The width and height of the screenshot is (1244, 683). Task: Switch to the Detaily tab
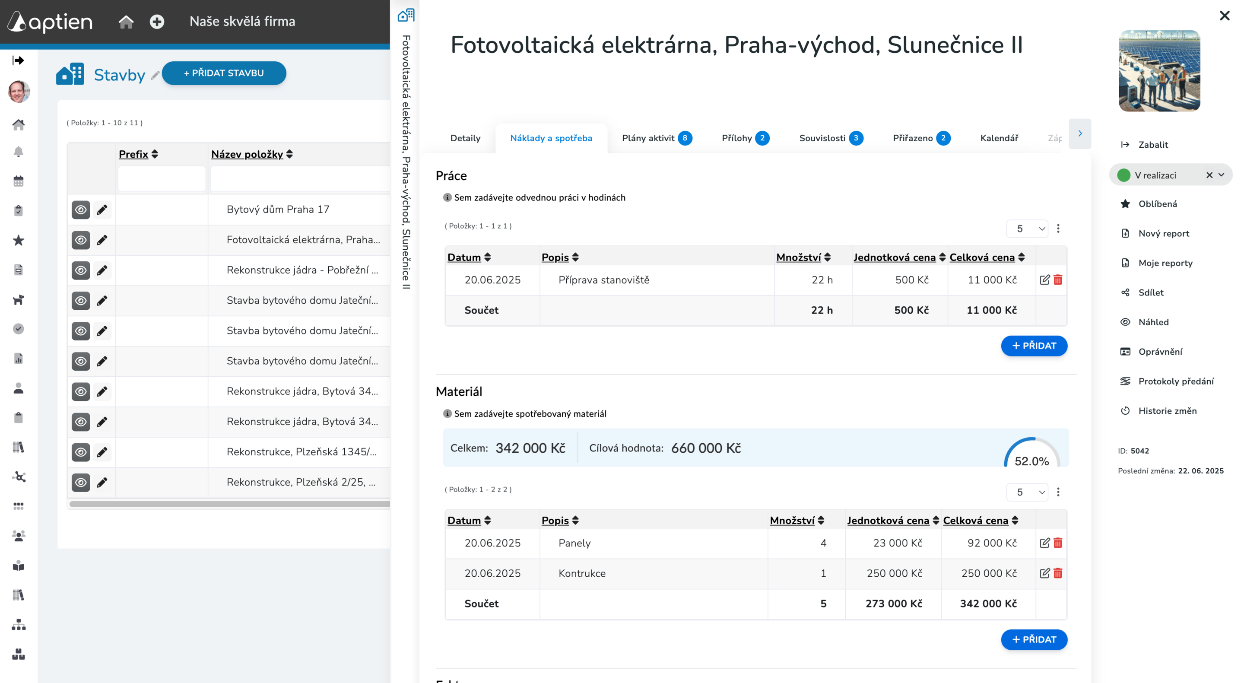[465, 138]
